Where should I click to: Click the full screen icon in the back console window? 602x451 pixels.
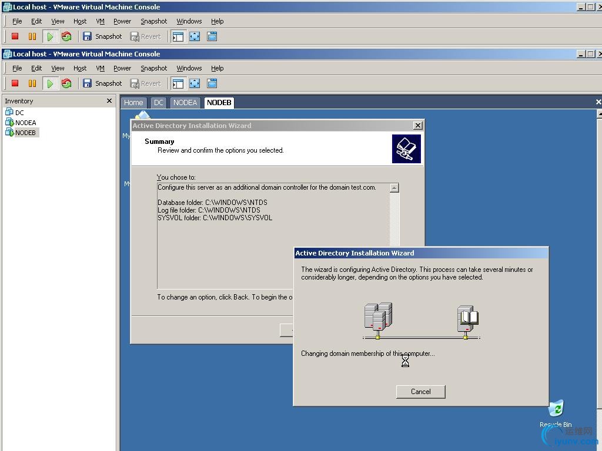coord(195,36)
